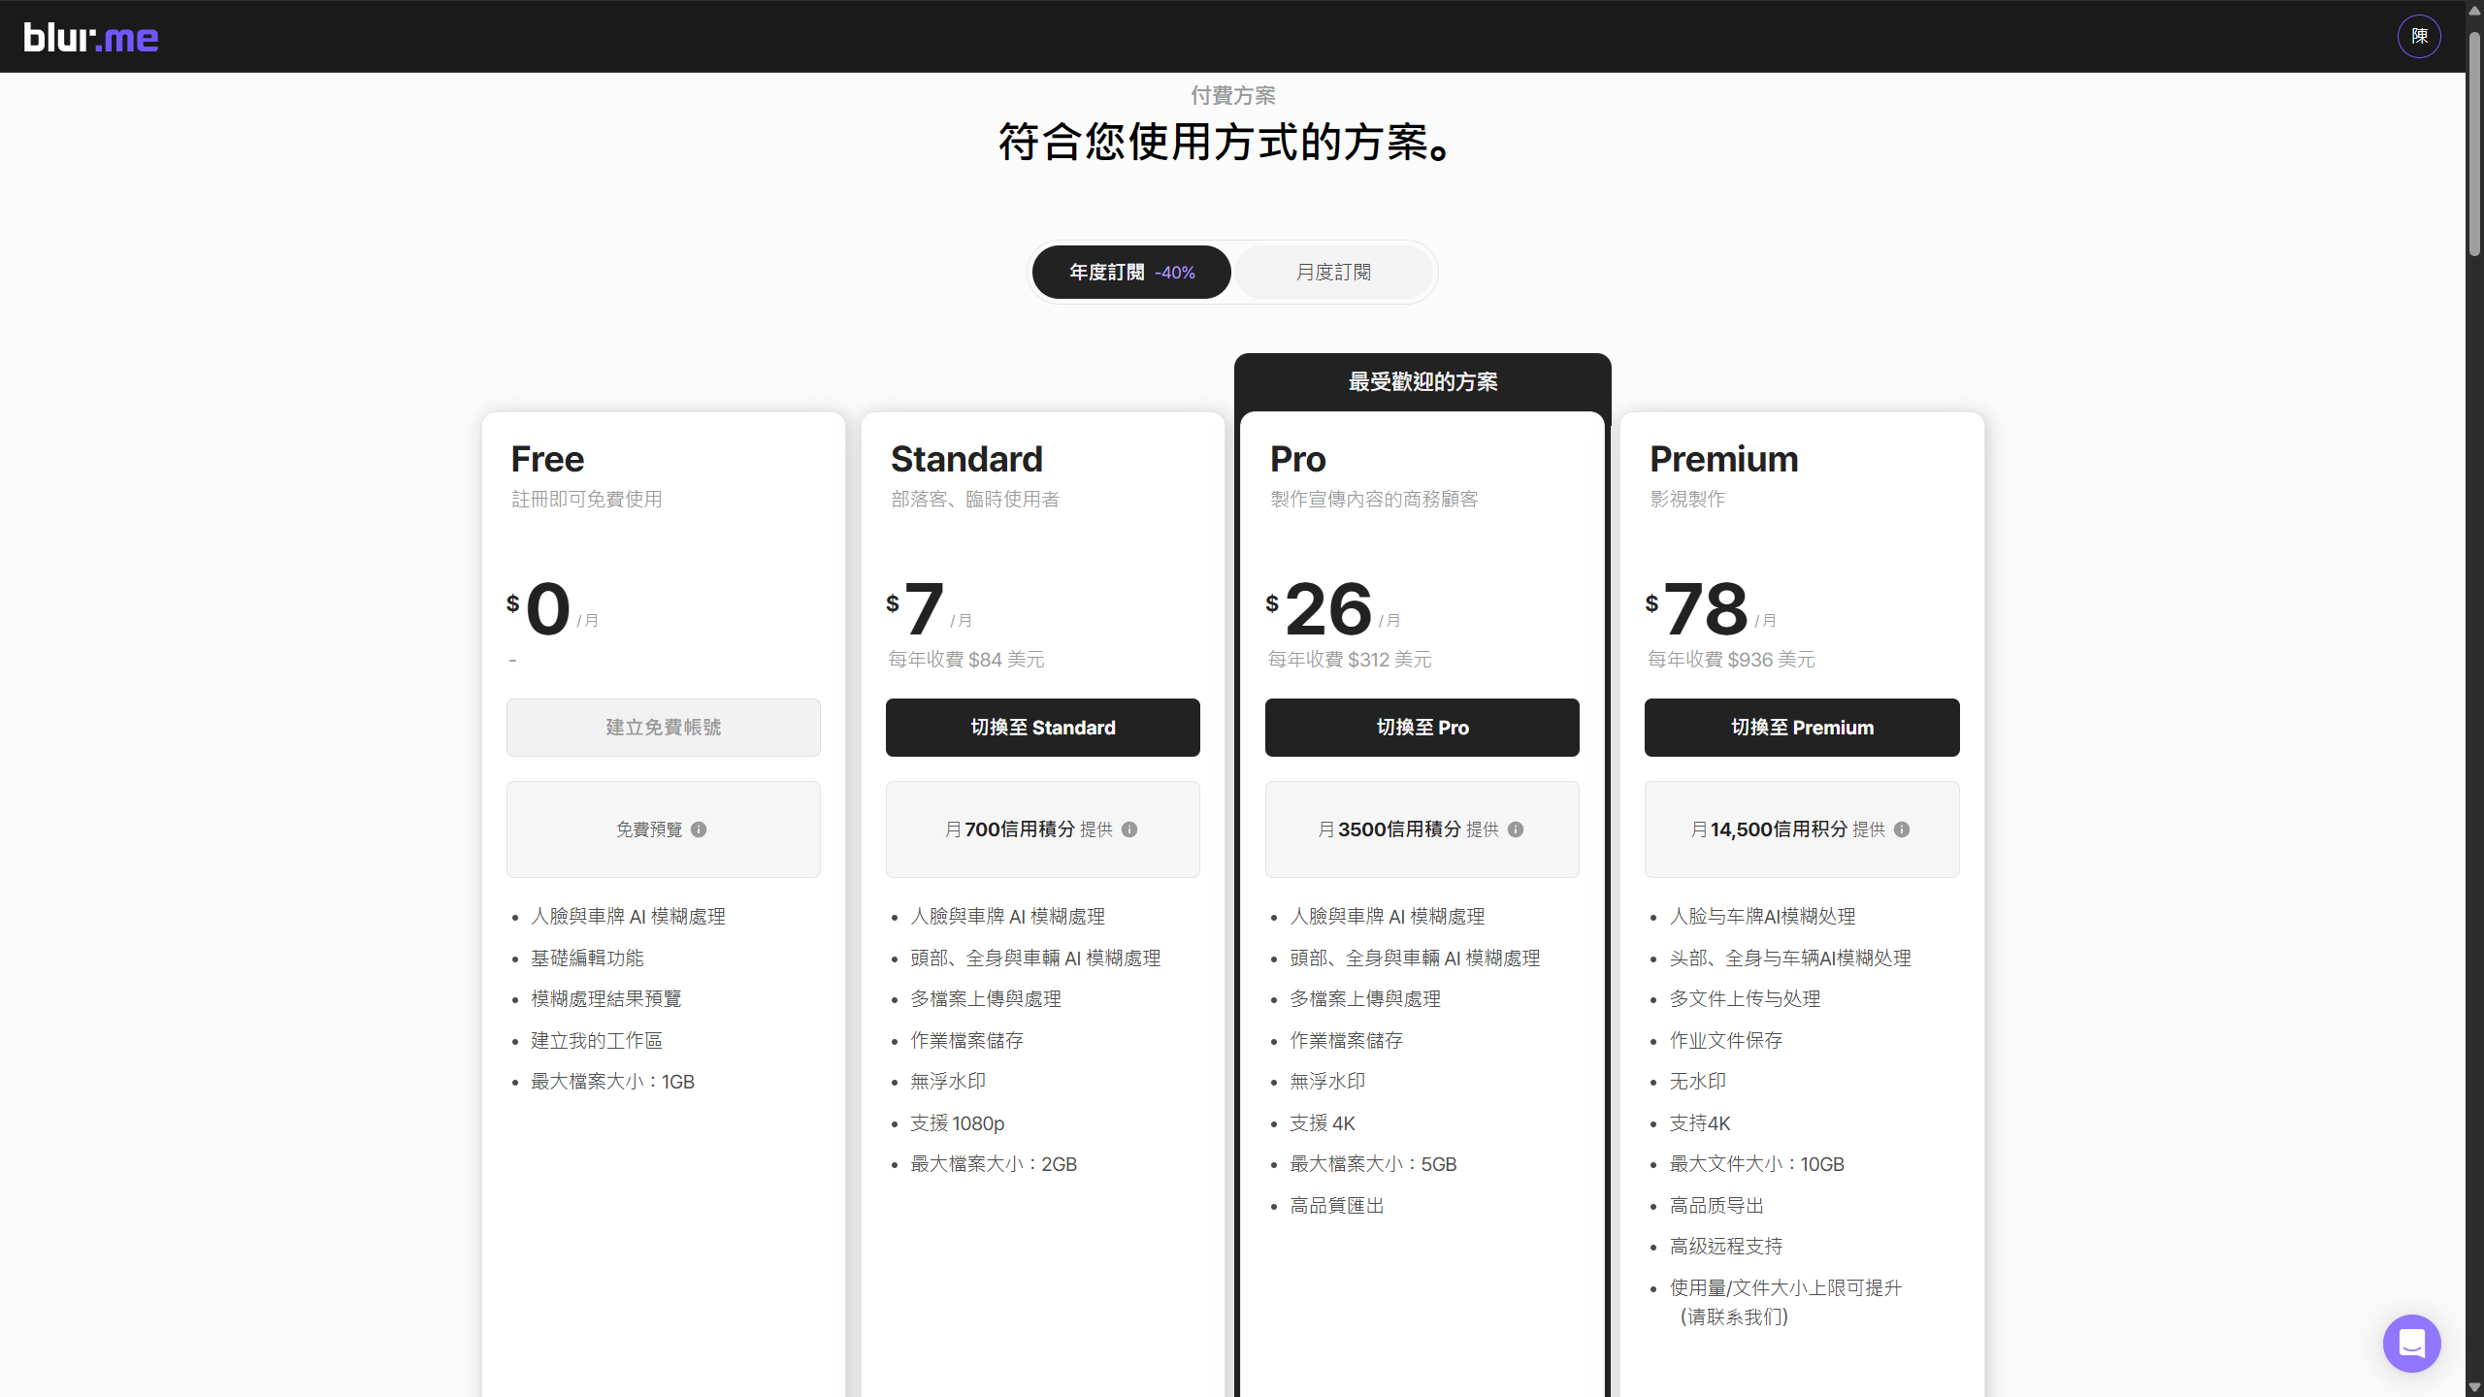The width and height of the screenshot is (2484, 1397).
Task: Click the scrollbar down arrow
Action: [x=2474, y=1387]
